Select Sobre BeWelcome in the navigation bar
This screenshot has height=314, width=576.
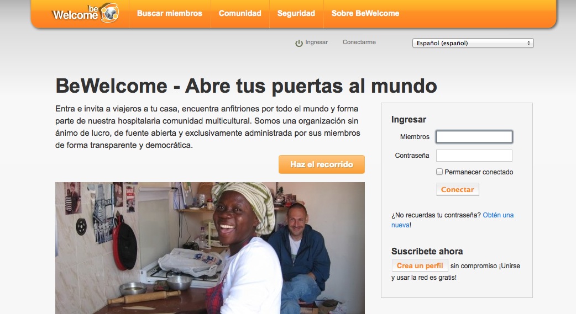365,13
